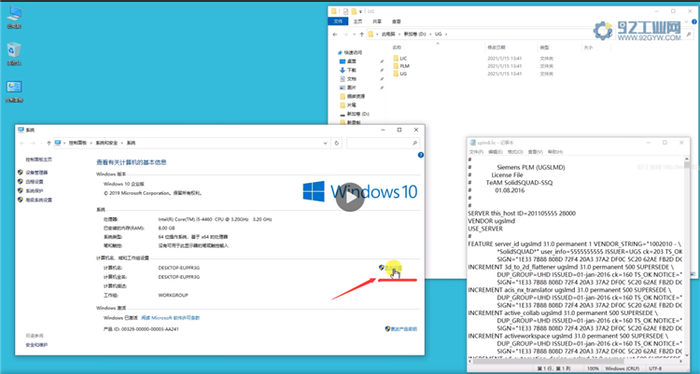The width and height of the screenshot is (700, 374).
Task: Open Remote settings in System sidebar
Action: coord(35,182)
